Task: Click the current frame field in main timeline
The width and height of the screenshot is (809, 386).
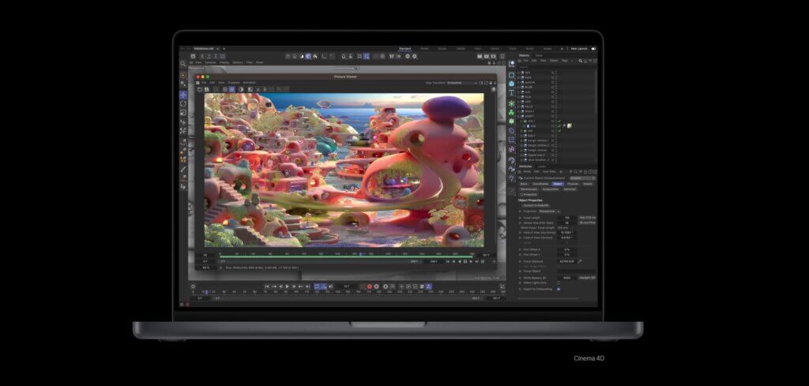Action: coord(346,287)
